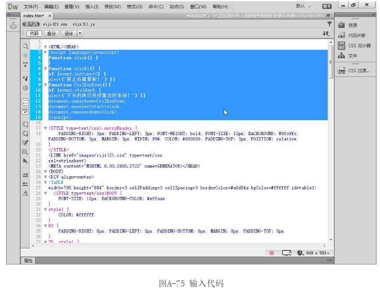This screenshot has height=289, width=380.
Task: Open the CSS 设计器 panel
Action: click(x=359, y=46)
